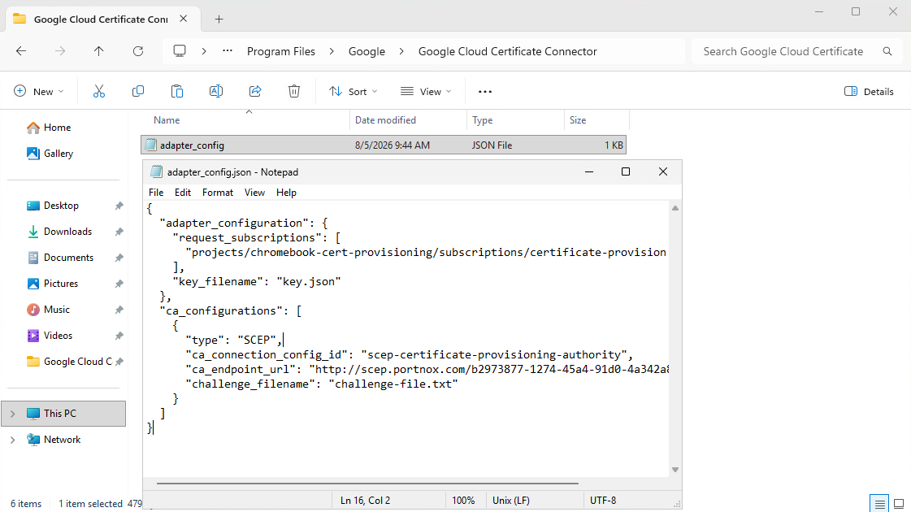Unpin Desktop using its pin icon
Viewport: 911px width, 512px height.
119,206
